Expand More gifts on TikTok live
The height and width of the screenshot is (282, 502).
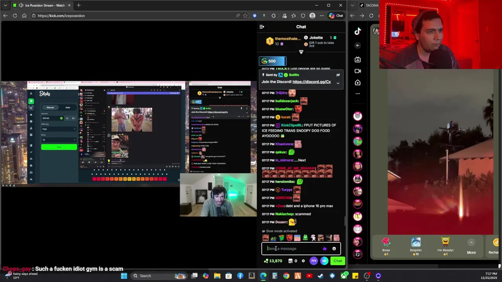coord(471,248)
